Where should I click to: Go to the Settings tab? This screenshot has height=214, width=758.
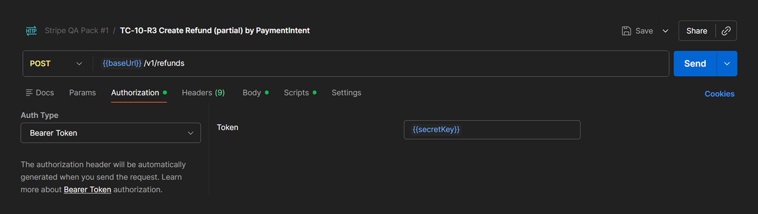[346, 93]
